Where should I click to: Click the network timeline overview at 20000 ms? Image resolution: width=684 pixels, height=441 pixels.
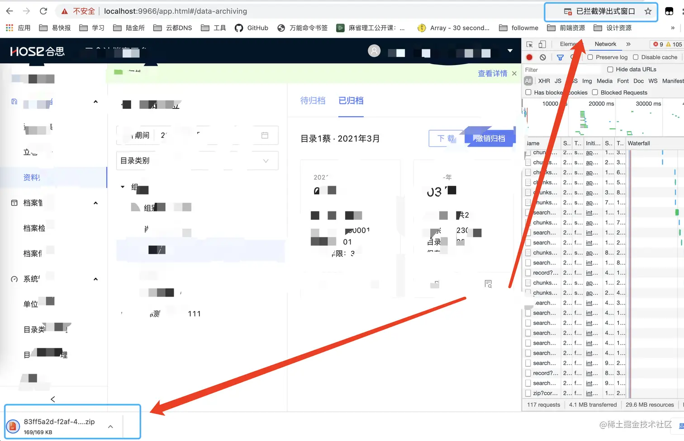pos(601,103)
